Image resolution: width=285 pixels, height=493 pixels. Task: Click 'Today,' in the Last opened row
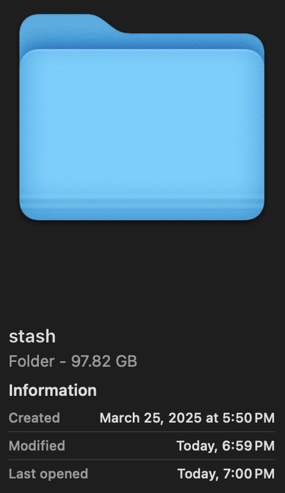(x=198, y=474)
